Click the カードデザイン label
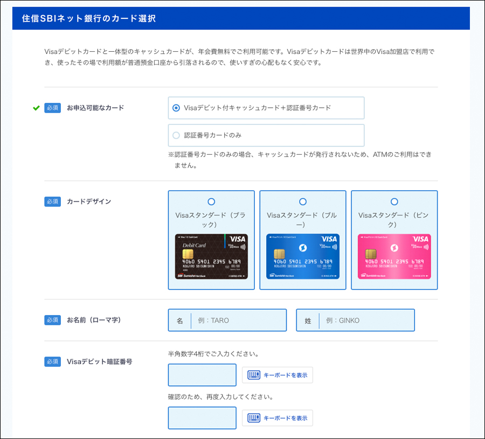The width and height of the screenshot is (485, 439). tap(89, 201)
